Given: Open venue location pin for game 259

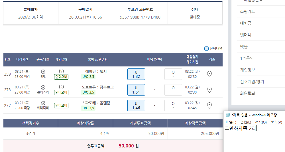Looking at the screenshot, I should [x=209, y=74].
